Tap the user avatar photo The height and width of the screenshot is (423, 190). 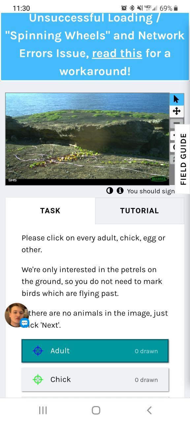[x=16, y=315]
